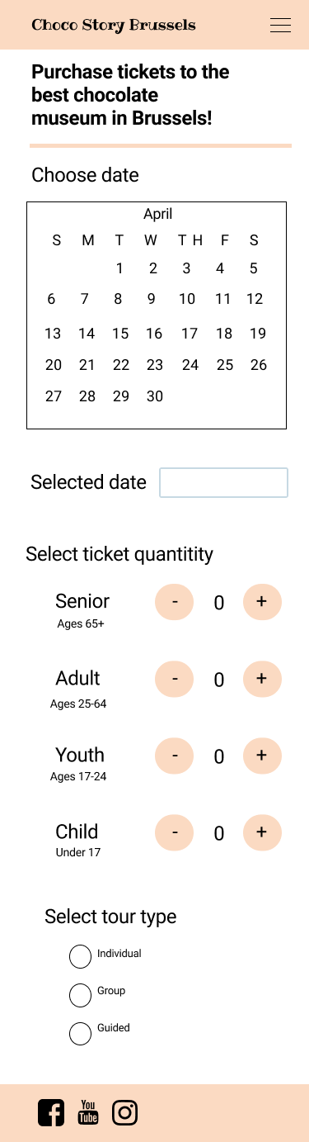Open the Instagram icon in footer
Viewport: 309px width, 1142px height.
pyautogui.click(x=124, y=1112)
